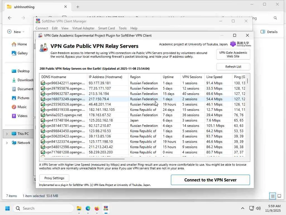The height and width of the screenshot is (215, 286).
Task: Open File Explorer from the taskbar
Action: click(x=79, y=208)
